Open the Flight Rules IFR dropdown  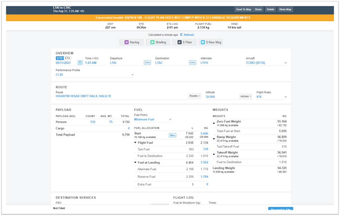click(272, 97)
